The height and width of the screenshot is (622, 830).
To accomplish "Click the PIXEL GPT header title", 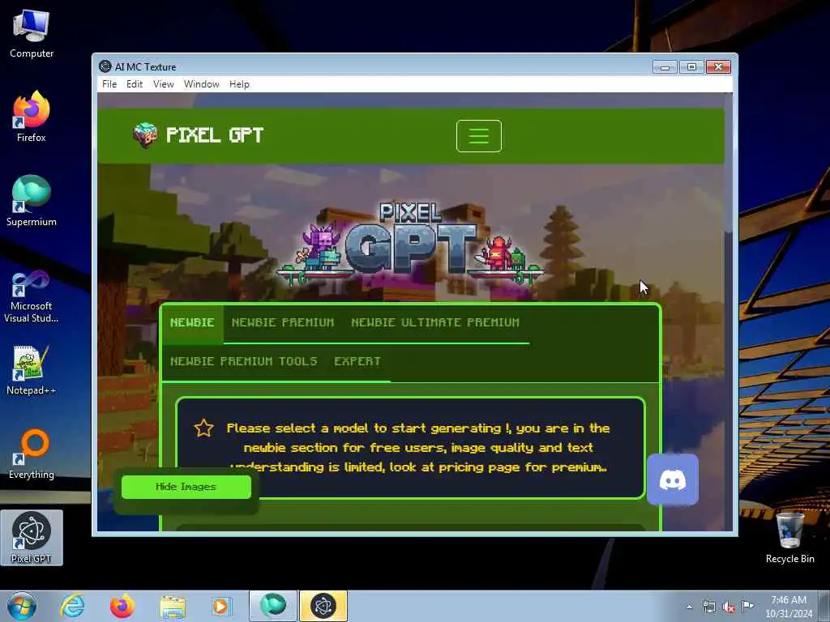I will 215,135.
